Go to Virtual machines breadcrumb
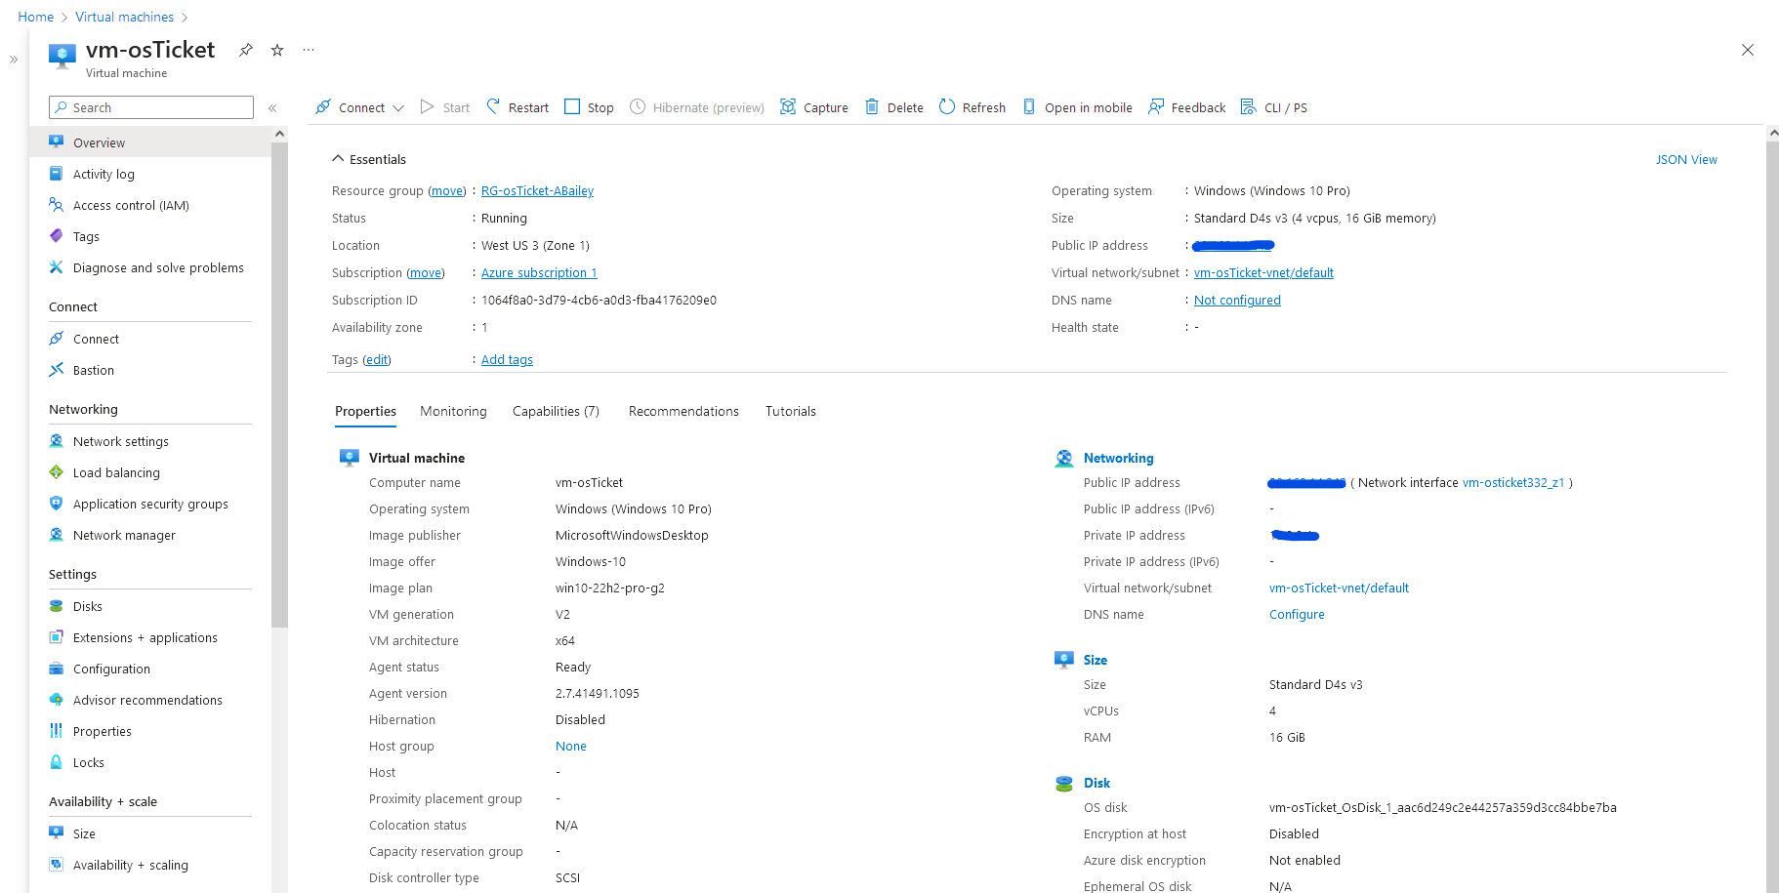The width and height of the screenshot is (1779, 893). [x=124, y=17]
